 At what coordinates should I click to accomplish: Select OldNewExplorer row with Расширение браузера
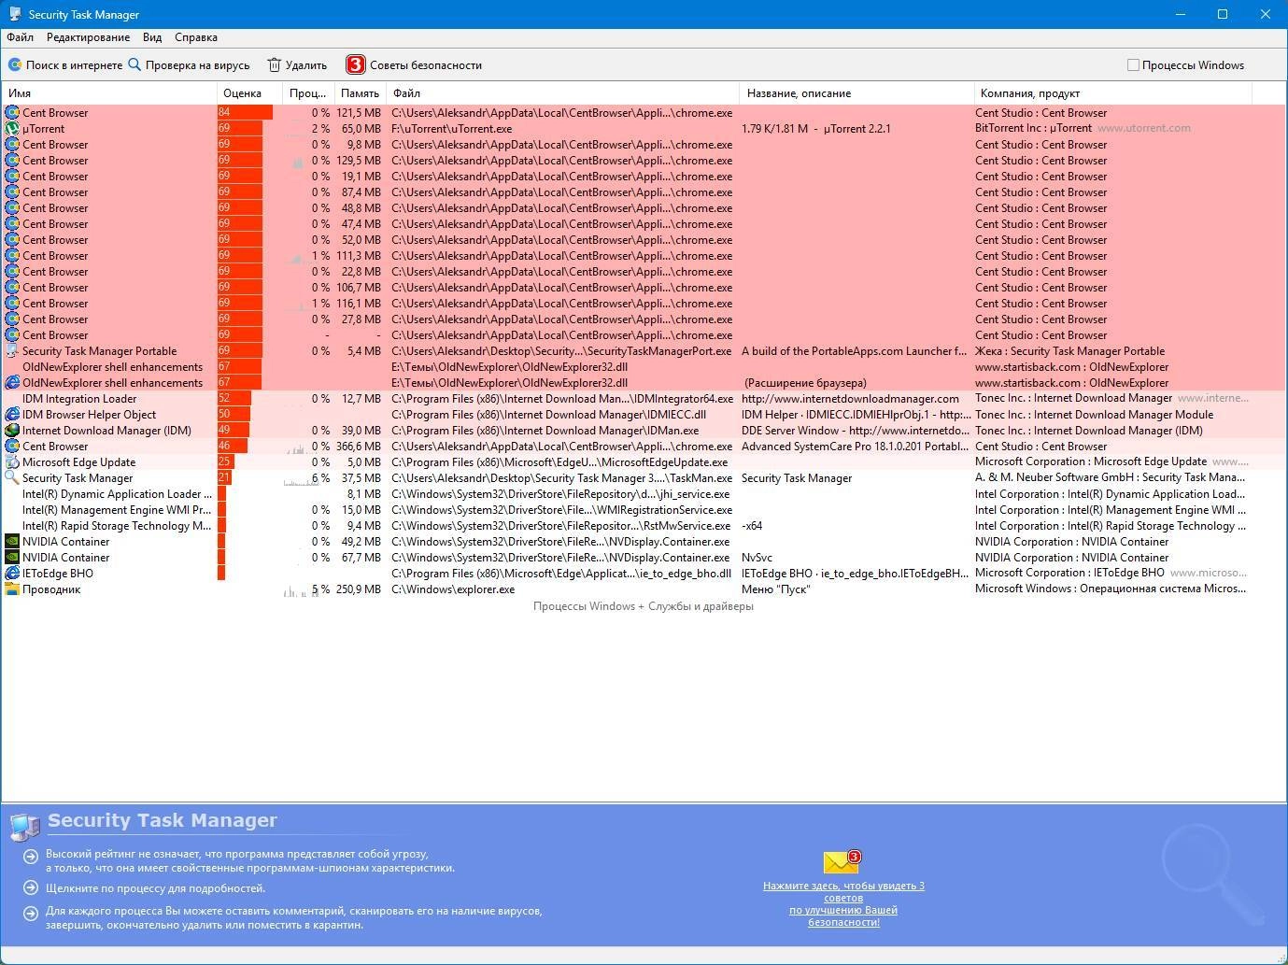tap(644, 383)
